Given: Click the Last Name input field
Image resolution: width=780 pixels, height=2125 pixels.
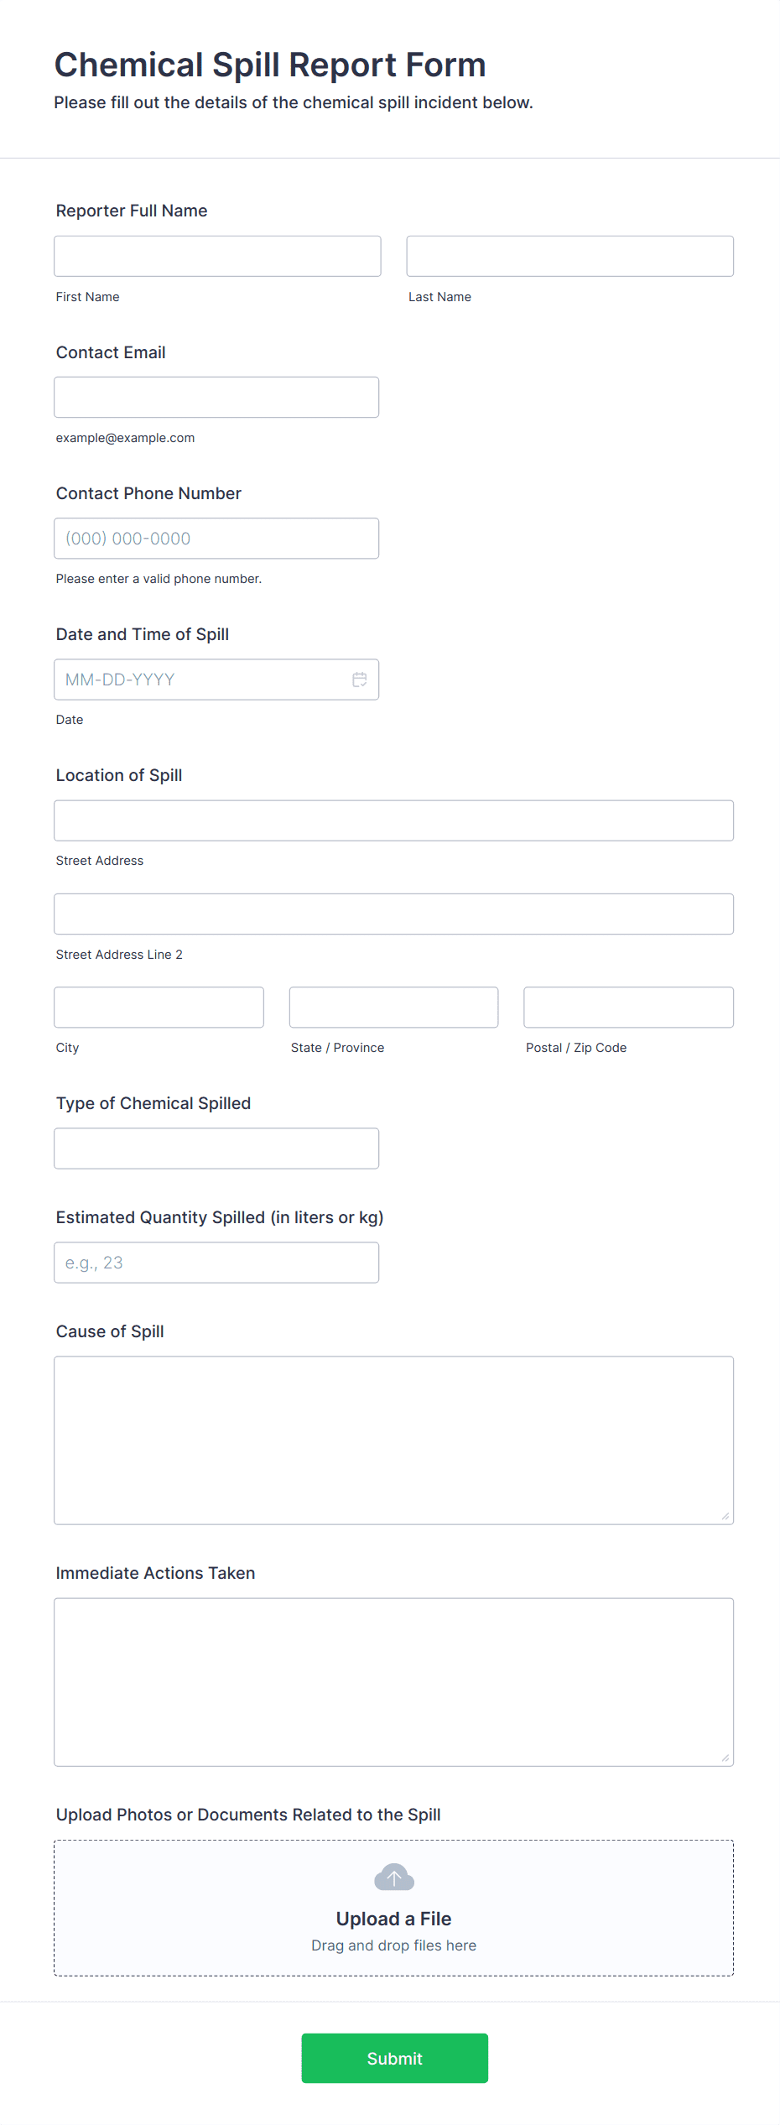Looking at the screenshot, I should tap(569, 256).
